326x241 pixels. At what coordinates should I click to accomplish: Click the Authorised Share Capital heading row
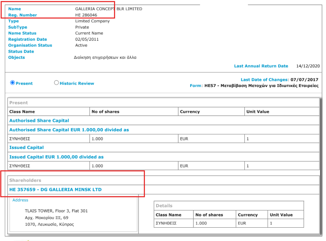click(39, 121)
